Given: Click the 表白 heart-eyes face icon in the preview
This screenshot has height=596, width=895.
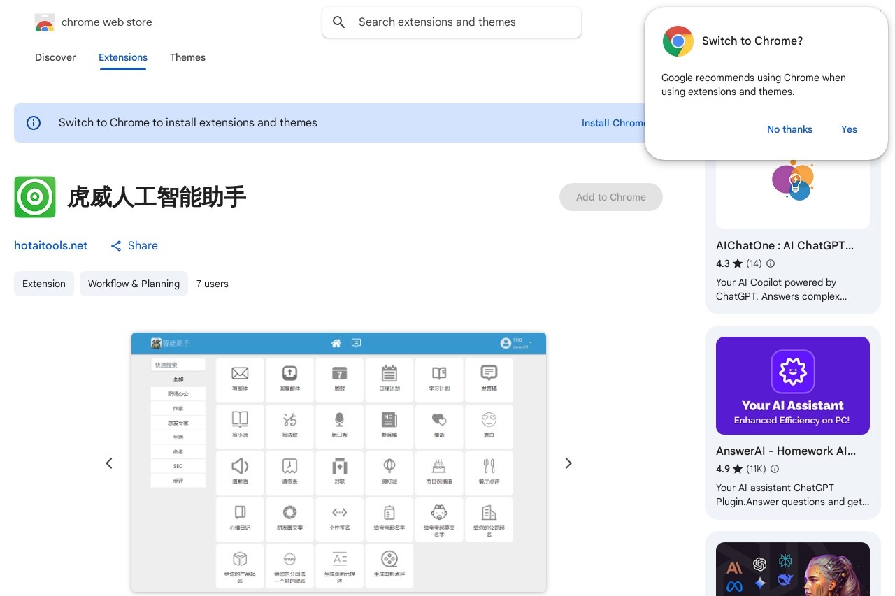Looking at the screenshot, I should tap(489, 419).
